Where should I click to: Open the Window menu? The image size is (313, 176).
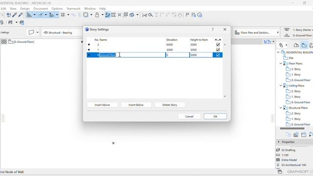pyautogui.click(x=89, y=9)
